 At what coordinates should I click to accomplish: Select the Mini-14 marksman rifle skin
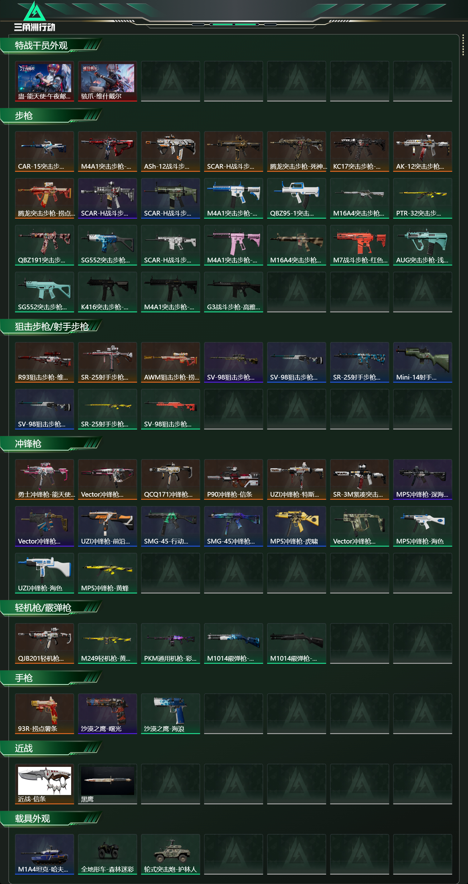pos(422,362)
